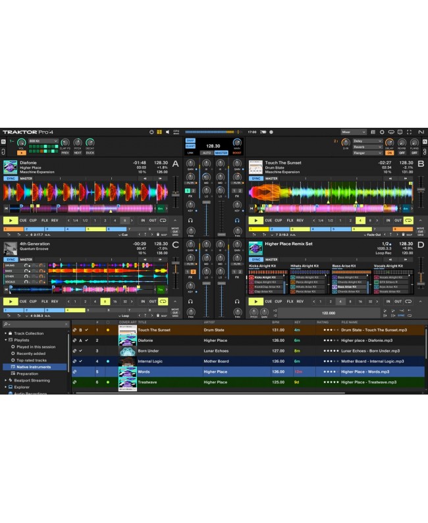This screenshot has height=523, width=428.
Task: Click the AUTO master clock button
Action: tap(207, 153)
